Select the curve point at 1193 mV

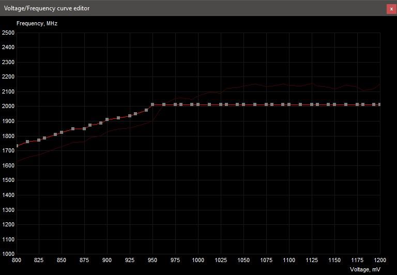374,104
